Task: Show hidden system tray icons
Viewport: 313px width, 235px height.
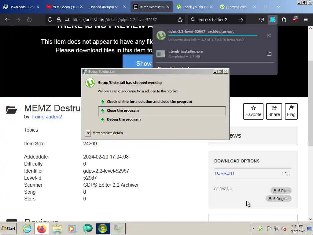Action: coord(253,228)
